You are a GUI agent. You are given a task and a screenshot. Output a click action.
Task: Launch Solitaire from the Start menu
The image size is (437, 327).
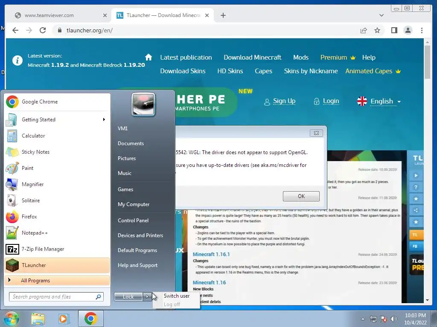click(57, 201)
